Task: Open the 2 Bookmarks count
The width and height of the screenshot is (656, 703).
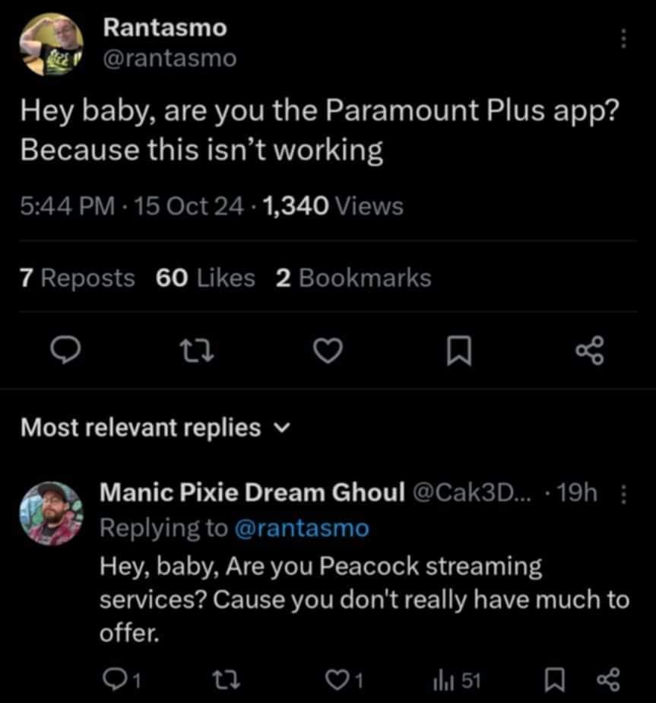Action: [353, 278]
